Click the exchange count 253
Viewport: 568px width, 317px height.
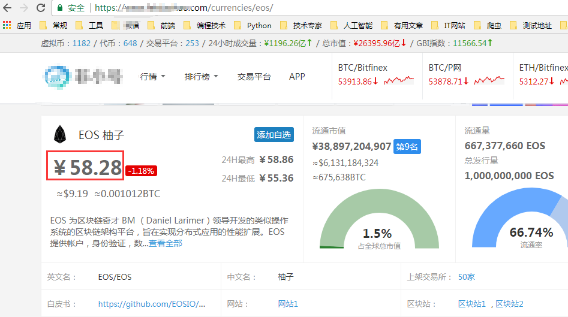192,43
